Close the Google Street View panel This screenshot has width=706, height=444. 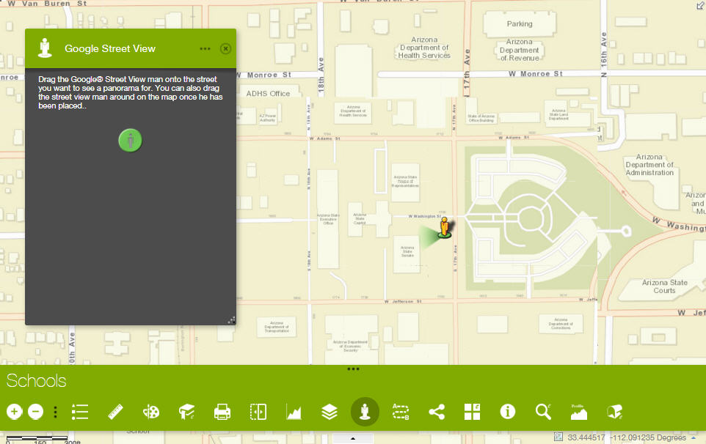pos(225,48)
